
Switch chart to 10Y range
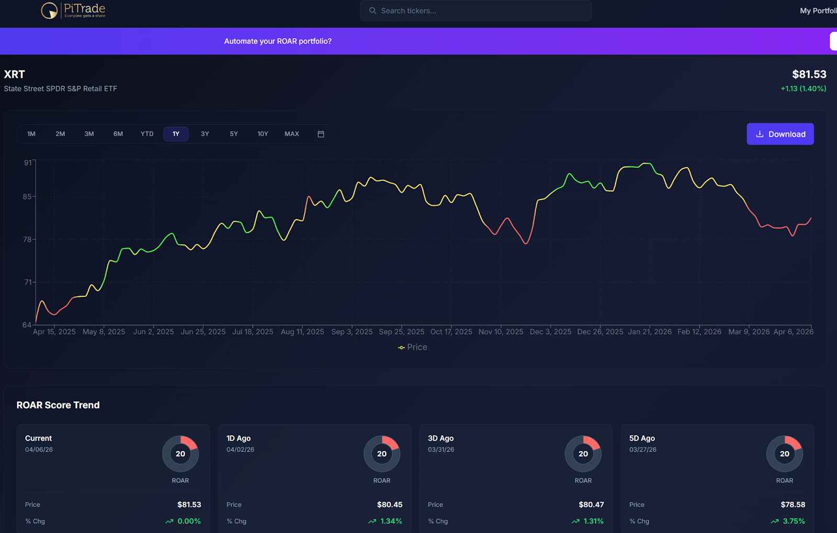(x=263, y=134)
